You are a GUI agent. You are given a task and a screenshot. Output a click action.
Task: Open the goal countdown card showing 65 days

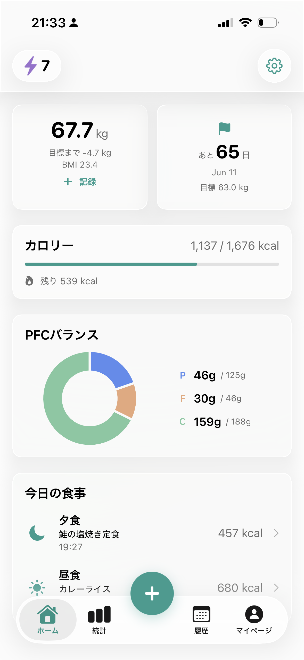click(x=224, y=157)
